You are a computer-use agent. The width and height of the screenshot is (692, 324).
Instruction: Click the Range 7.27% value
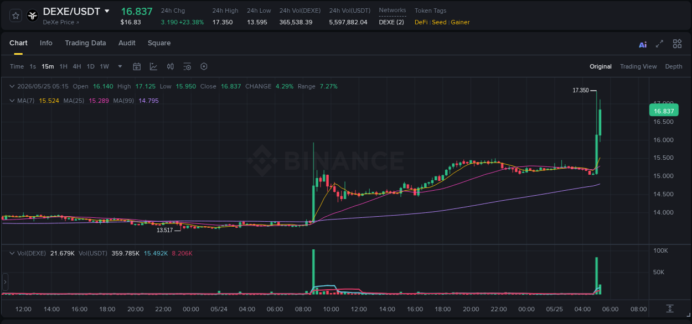click(328, 86)
